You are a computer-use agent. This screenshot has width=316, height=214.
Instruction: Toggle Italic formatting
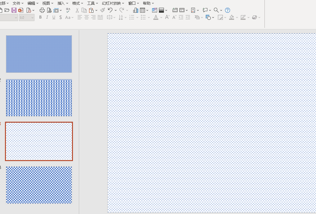[47, 17]
